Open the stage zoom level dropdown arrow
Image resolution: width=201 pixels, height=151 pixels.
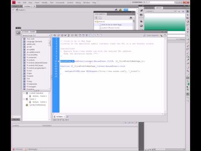tap(137, 10)
